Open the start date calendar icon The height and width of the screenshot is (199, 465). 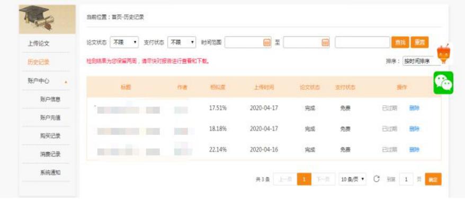pyautogui.click(x=267, y=42)
